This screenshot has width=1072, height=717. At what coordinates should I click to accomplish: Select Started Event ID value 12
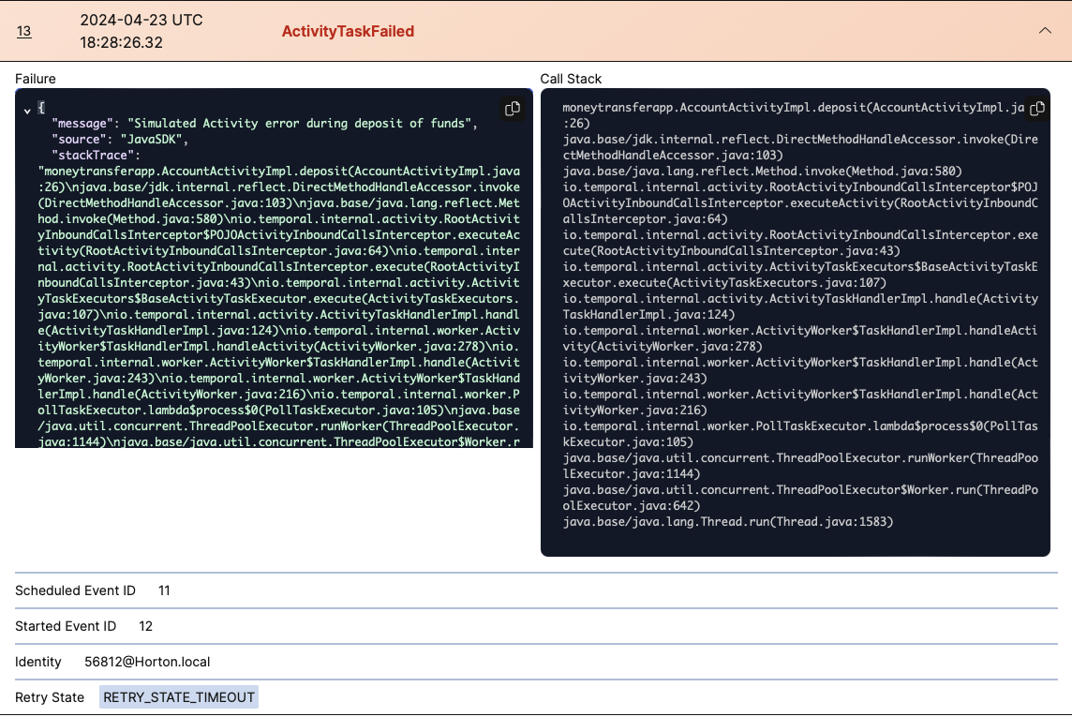coord(145,626)
